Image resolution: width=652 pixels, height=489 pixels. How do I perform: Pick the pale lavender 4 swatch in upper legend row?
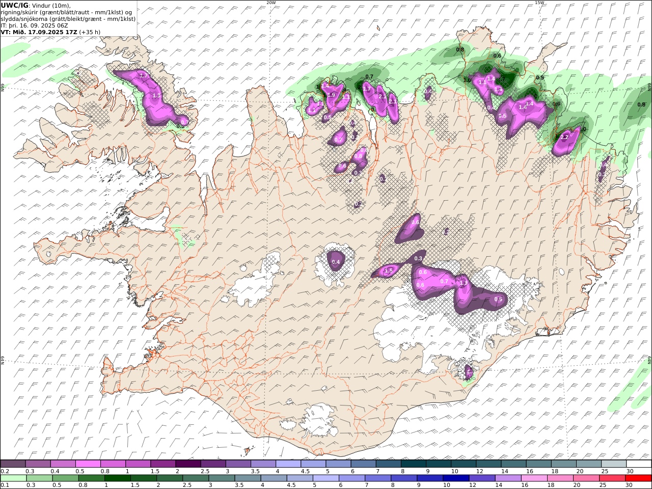click(x=288, y=464)
